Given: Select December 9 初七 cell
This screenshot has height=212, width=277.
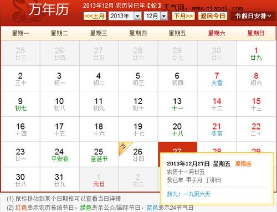Looking at the screenshot, I should pos(20,104).
